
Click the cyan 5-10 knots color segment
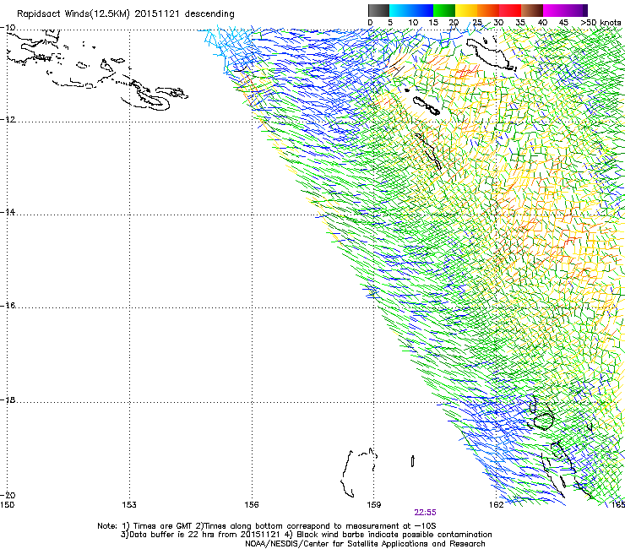[x=400, y=10]
